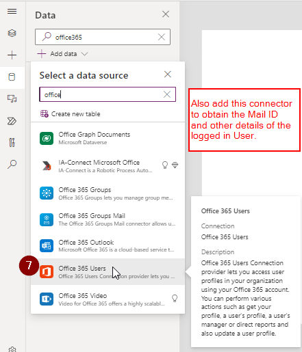Click the Insert plus icon in the left rail

[x=12, y=55]
